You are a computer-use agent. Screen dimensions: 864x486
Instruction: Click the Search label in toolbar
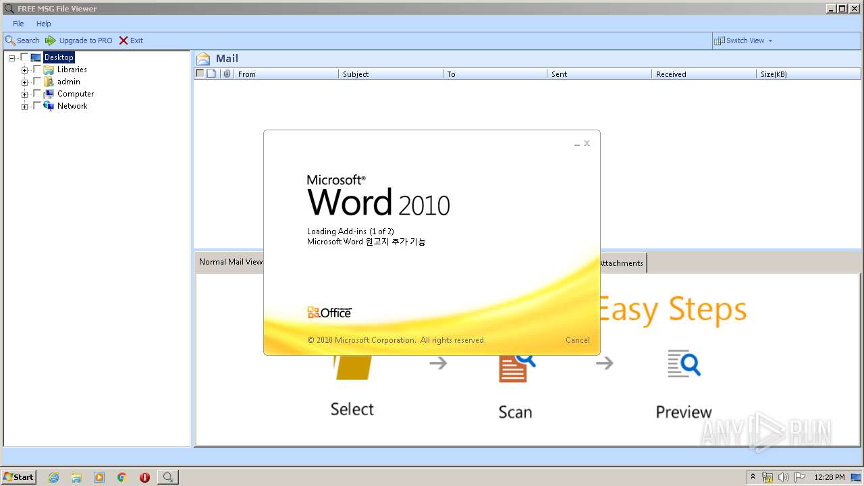pyautogui.click(x=28, y=40)
